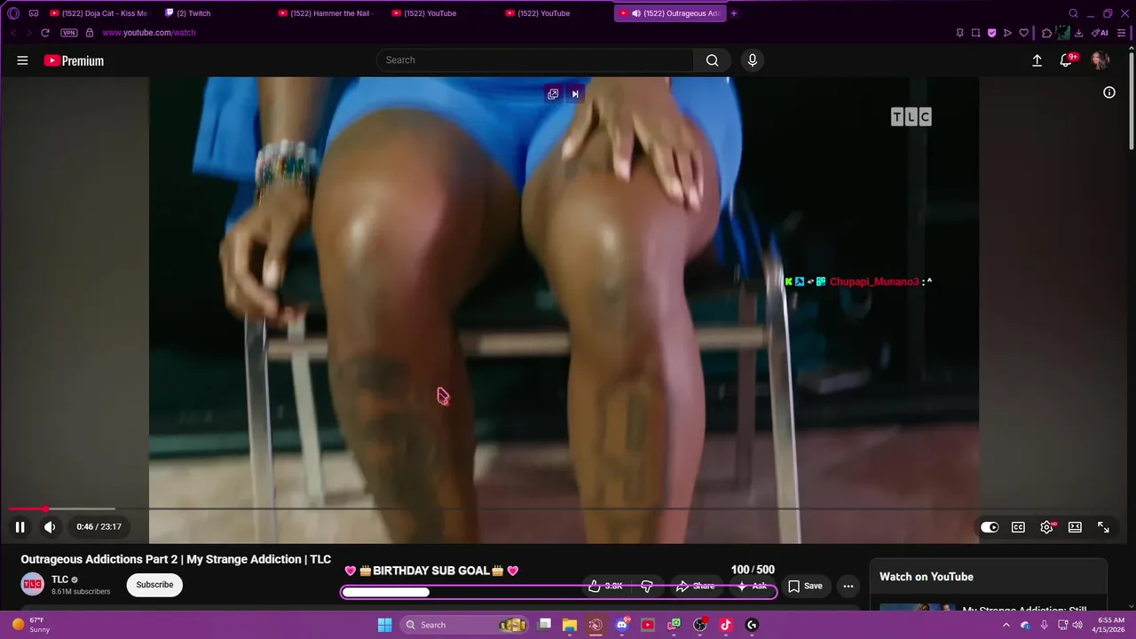Viewport: 1136px width, 639px height.
Task: Show video info card icon
Action: (1109, 92)
